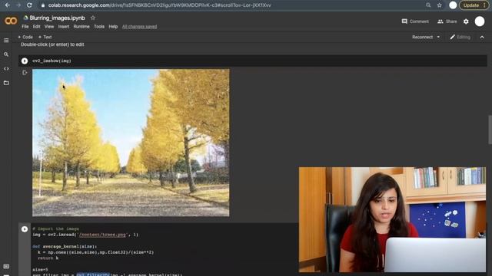The width and height of the screenshot is (492, 276).
Task: Click the cv2_imshow(img) code line
Action: 52,61
